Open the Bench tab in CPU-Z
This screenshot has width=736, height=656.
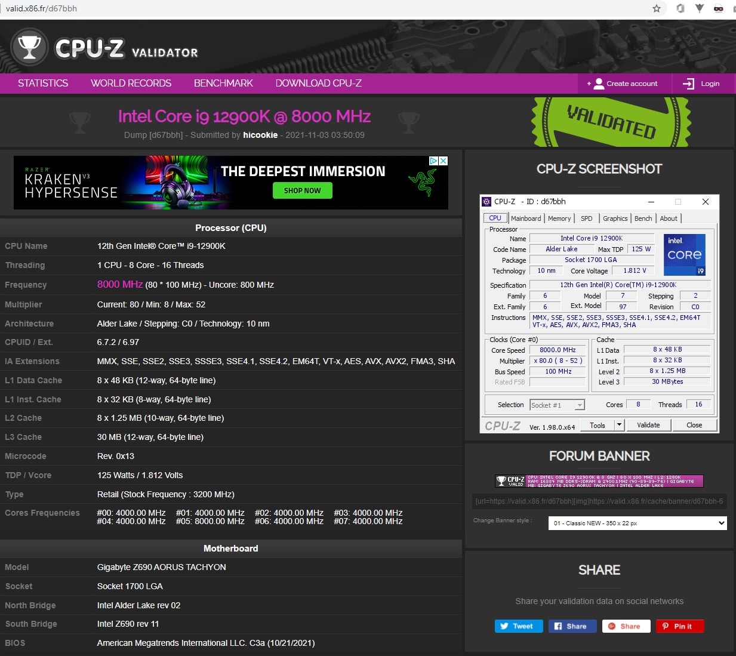(x=643, y=218)
